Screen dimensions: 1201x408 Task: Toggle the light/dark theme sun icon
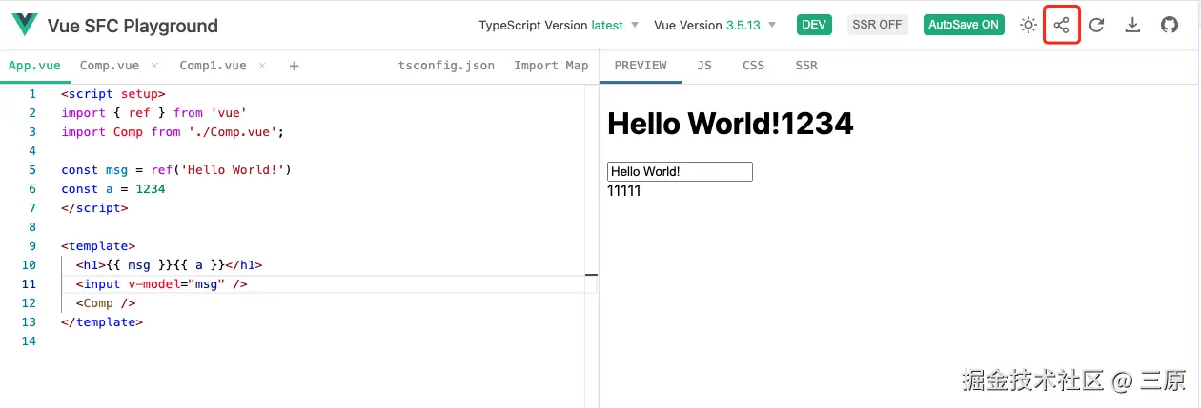1028,25
